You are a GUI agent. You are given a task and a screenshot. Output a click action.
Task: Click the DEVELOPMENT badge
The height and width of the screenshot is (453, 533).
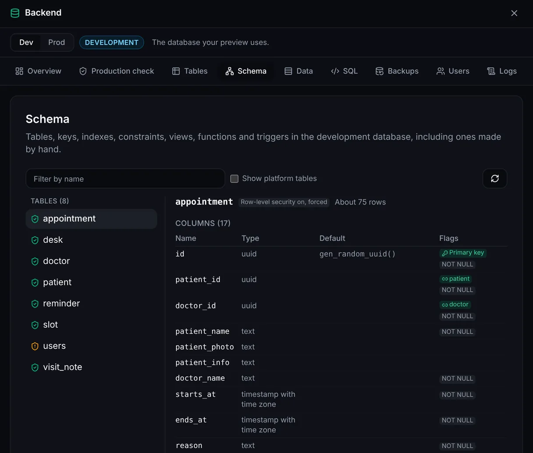(x=112, y=42)
